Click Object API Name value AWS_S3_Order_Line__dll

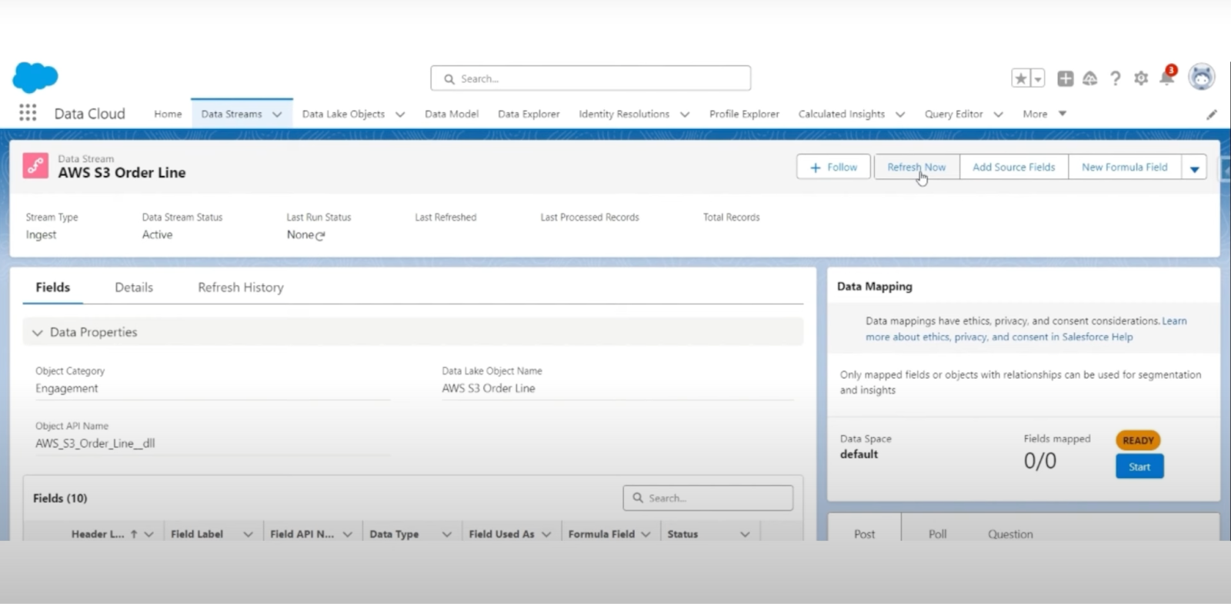pos(95,443)
